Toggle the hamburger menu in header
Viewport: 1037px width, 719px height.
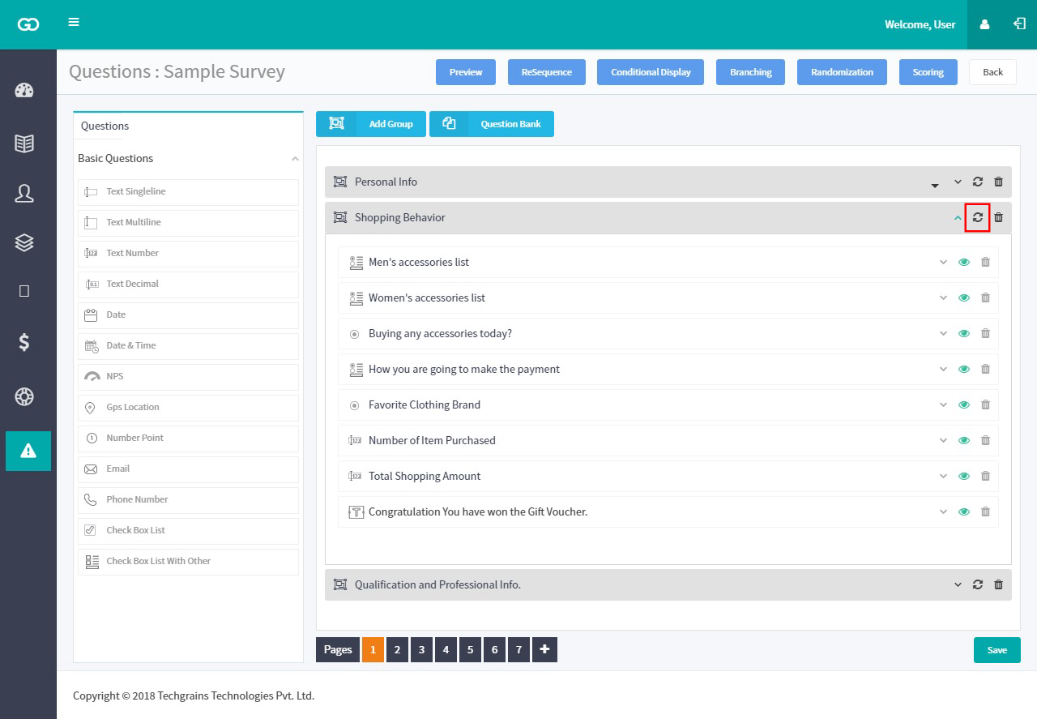point(74,22)
